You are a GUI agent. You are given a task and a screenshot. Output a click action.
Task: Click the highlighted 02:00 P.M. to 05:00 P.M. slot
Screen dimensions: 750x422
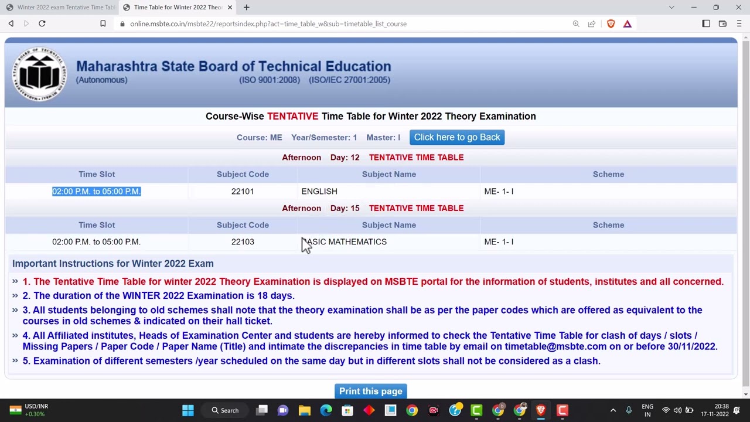[97, 191]
